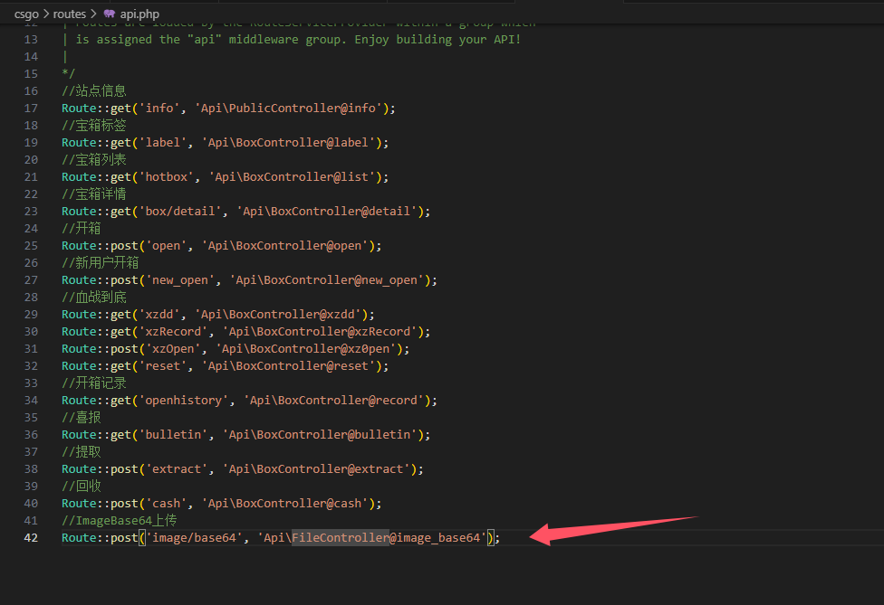Click 'Api\BoxController@cash' text

coord(284,504)
